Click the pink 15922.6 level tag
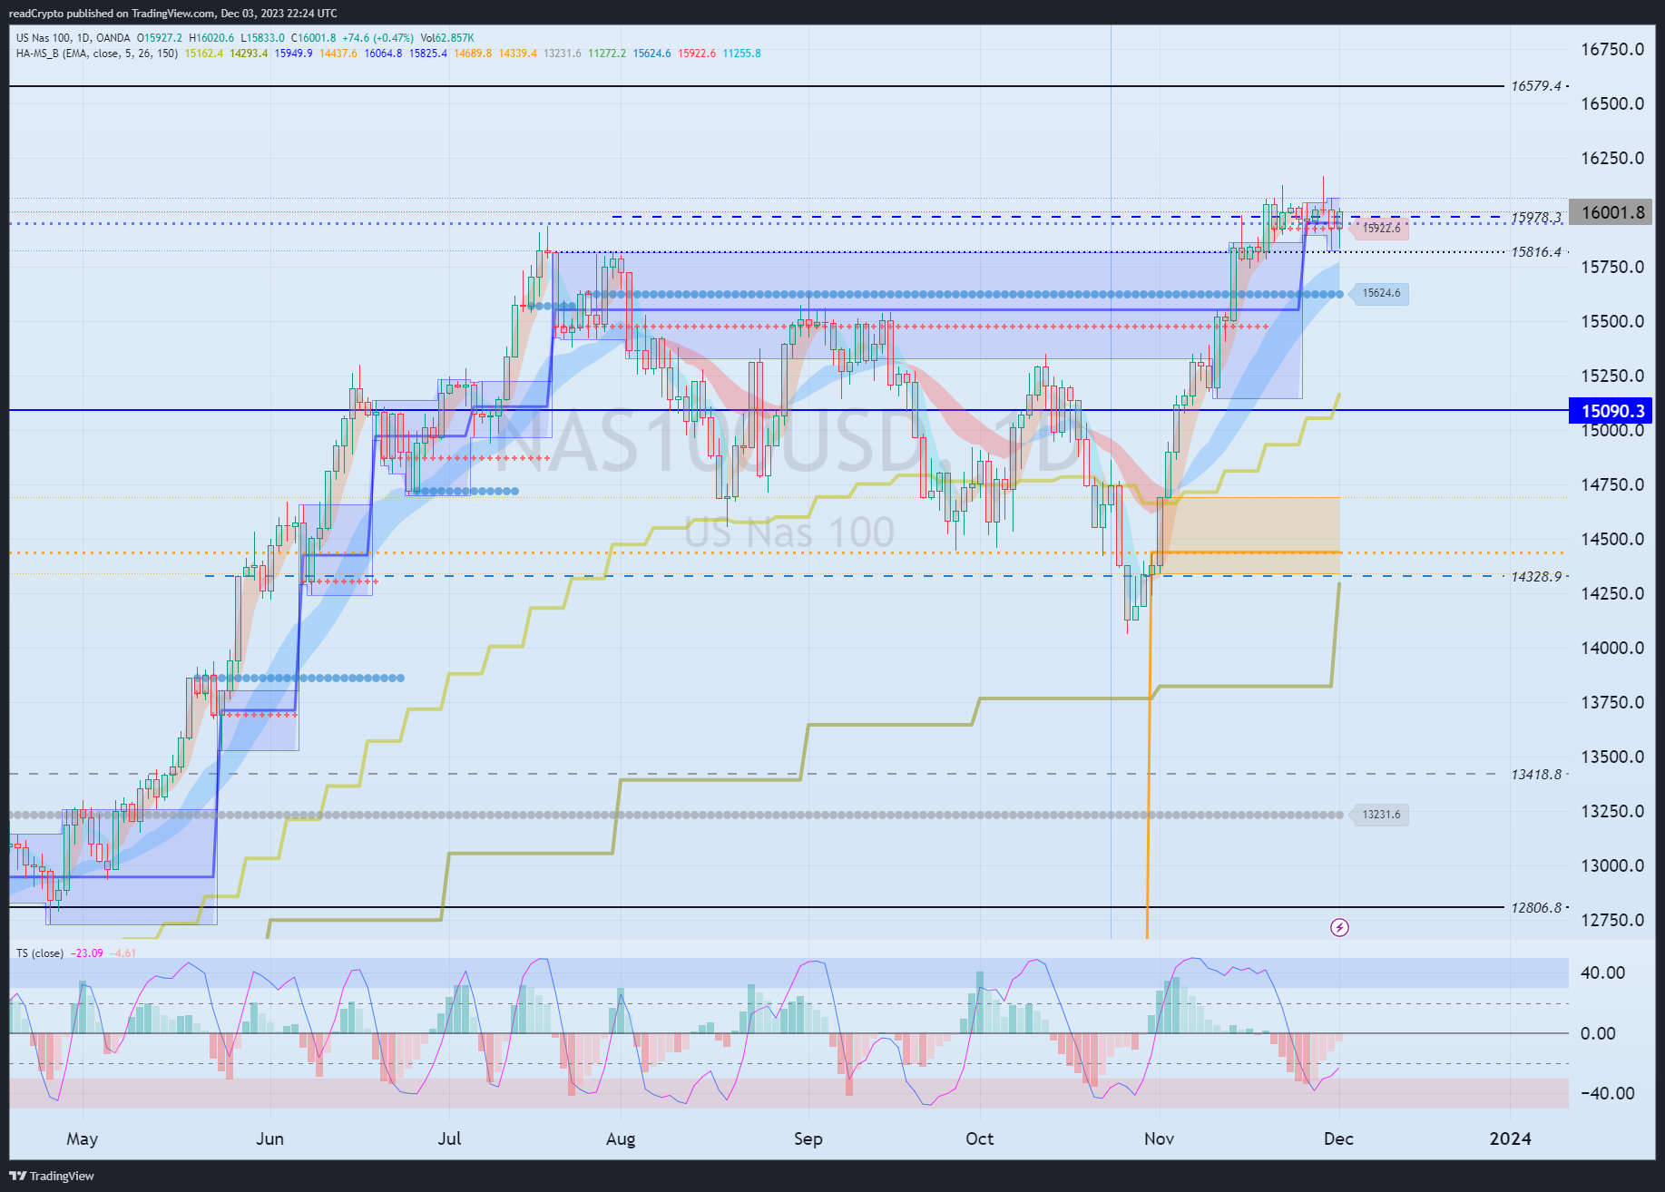The height and width of the screenshot is (1192, 1665). click(x=1381, y=229)
